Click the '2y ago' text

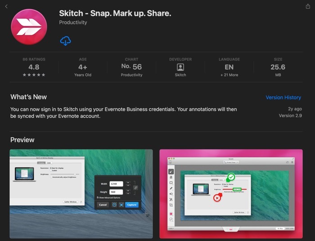(295, 109)
